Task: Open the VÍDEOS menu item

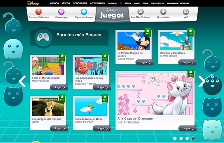Action: (66, 3)
